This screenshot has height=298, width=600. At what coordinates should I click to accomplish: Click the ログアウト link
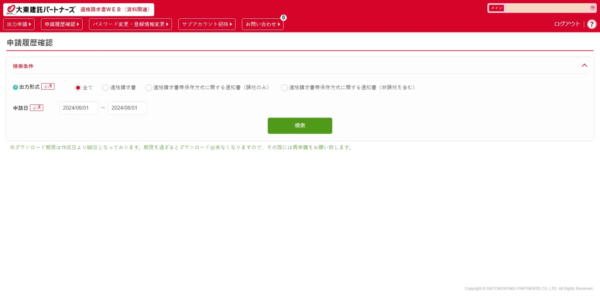(567, 24)
